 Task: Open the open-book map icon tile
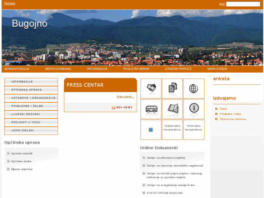click(172, 109)
